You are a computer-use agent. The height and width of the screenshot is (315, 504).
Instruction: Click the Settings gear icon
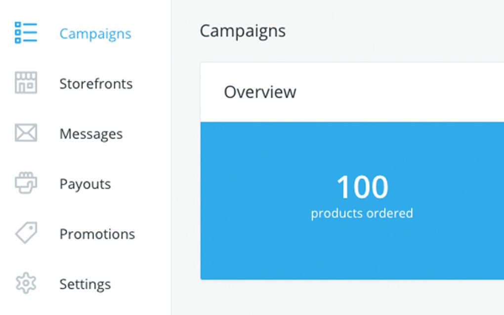26,283
